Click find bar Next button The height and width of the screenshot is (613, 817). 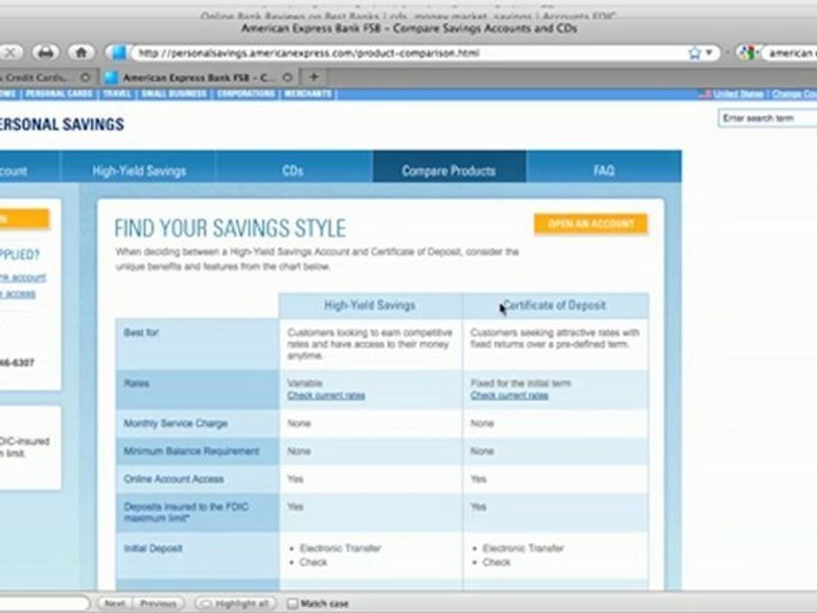click(x=114, y=604)
